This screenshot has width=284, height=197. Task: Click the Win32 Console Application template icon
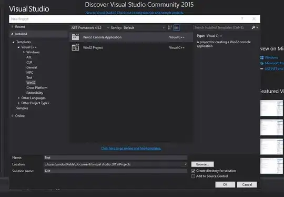[x=75, y=37]
